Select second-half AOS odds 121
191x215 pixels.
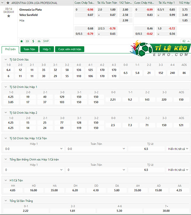pyautogui.click(x=181, y=125)
